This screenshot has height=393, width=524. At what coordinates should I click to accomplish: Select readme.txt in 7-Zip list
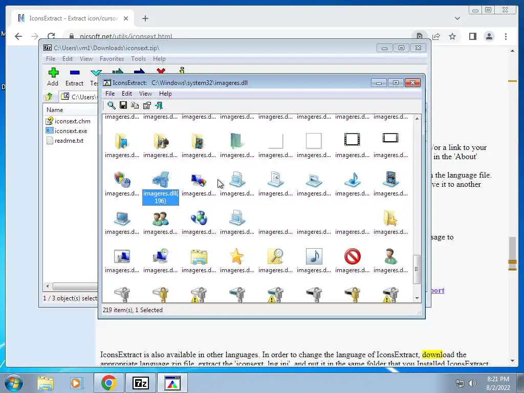tap(65, 141)
